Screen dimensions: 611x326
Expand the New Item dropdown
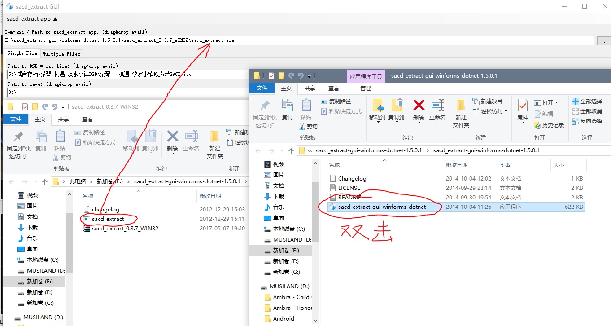pos(490,101)
